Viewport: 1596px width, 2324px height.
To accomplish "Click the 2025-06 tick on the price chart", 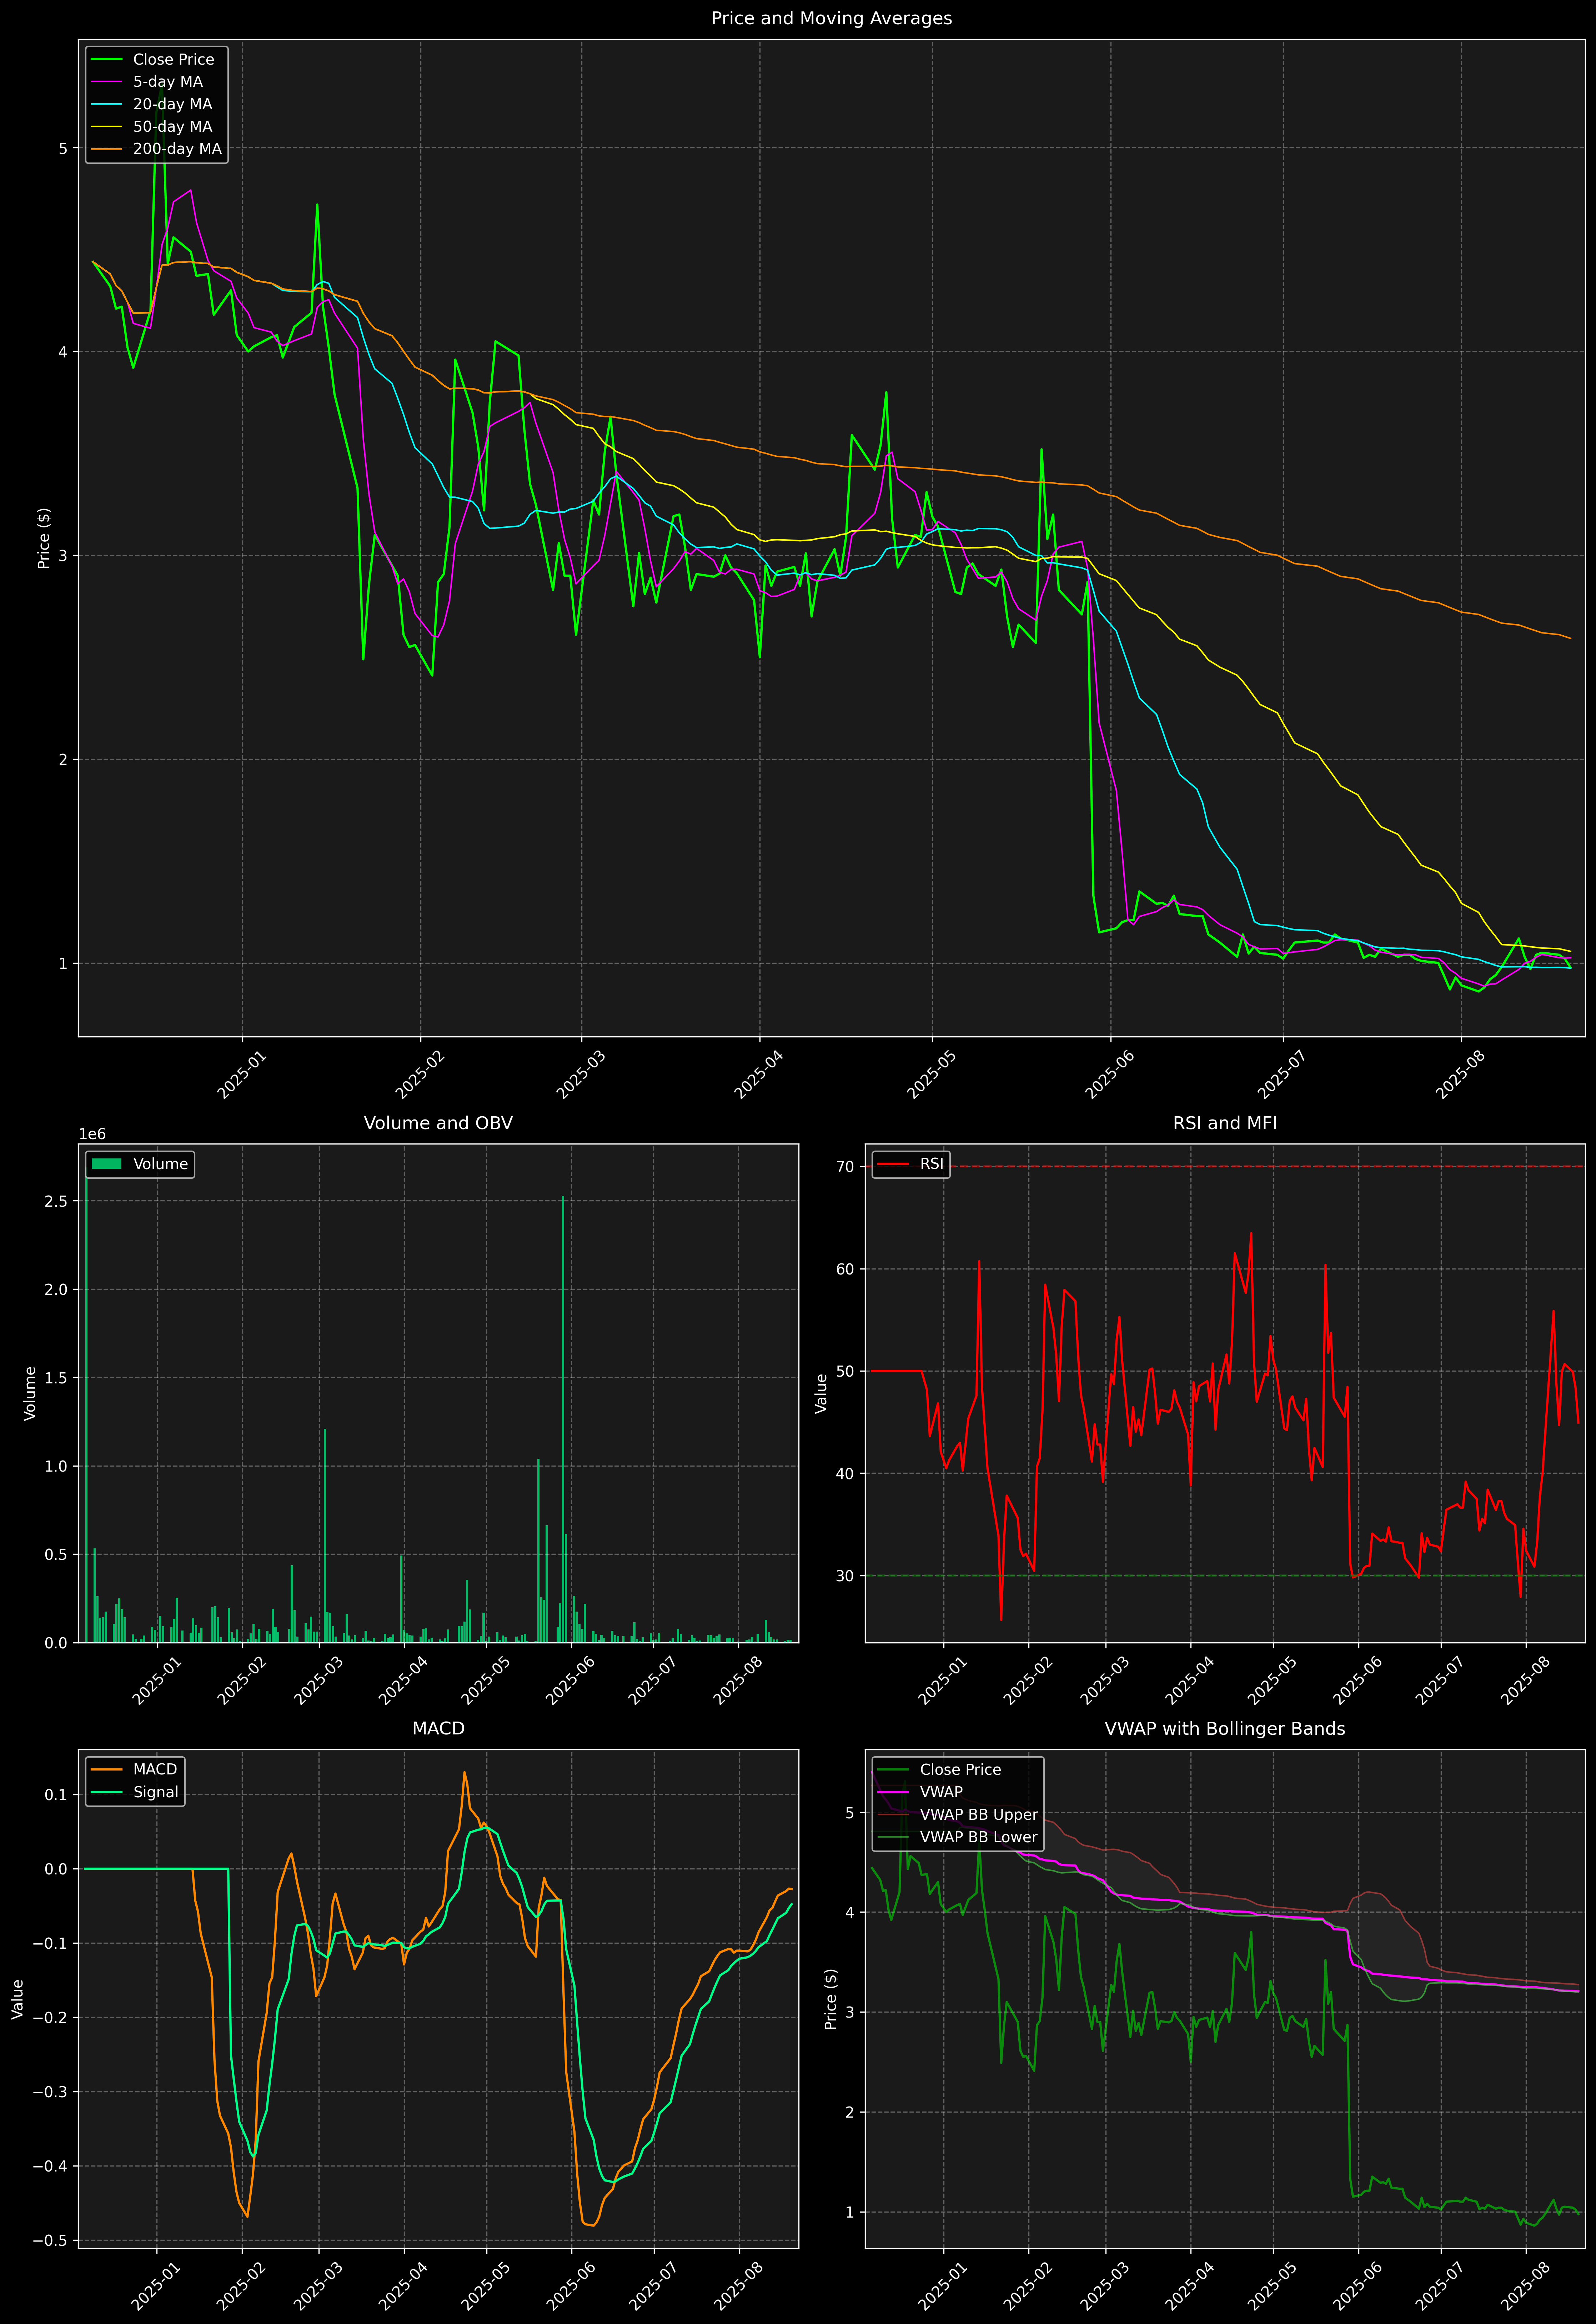I will (x=1108, y=1075).
